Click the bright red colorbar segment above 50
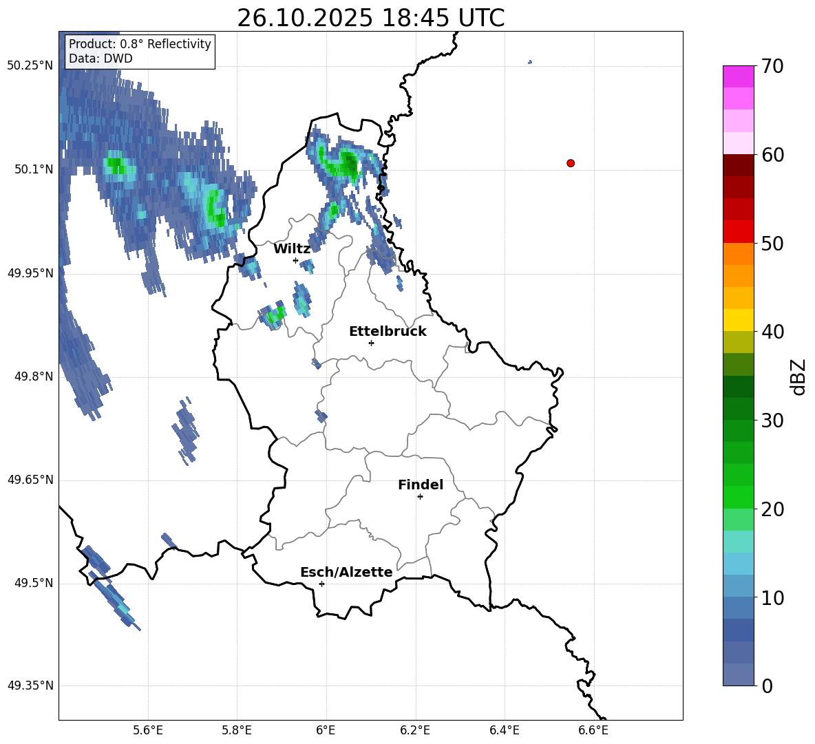The image size is (815, 744). (738, 231)
